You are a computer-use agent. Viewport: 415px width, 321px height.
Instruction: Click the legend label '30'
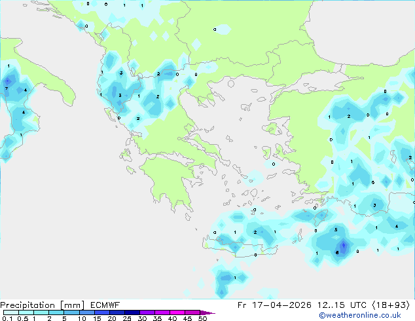[143, 318]
